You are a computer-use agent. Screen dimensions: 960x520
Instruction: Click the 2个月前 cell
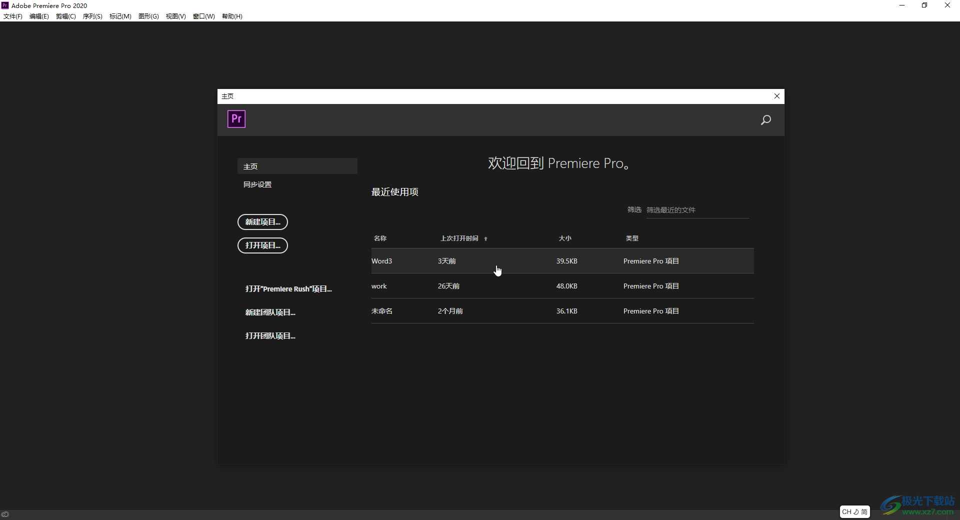coord(450,311)
